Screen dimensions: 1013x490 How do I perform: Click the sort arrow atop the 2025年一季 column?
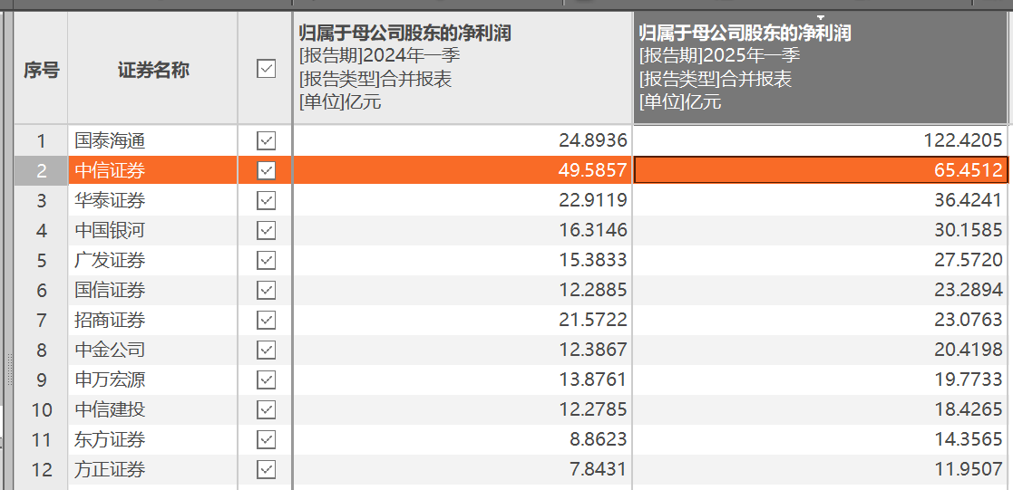821,18
